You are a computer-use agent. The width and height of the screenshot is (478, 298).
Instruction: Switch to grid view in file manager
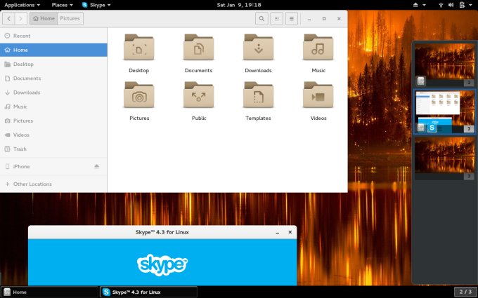[x=276, y=18]
